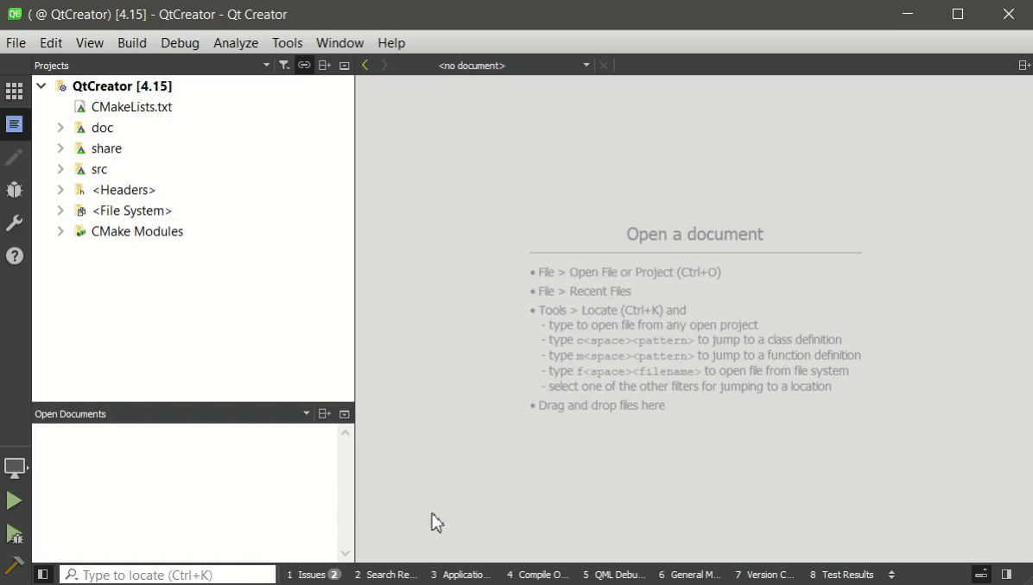Image resolution: width=1033 pixels, height=585 pixels.
Task: Open the <no document> dropdown
Action: tap(513, 66)
